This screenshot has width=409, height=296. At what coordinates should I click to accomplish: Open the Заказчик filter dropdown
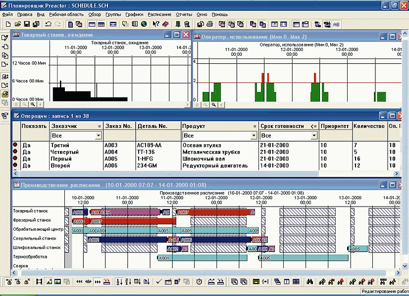click(x=99, y=135)
